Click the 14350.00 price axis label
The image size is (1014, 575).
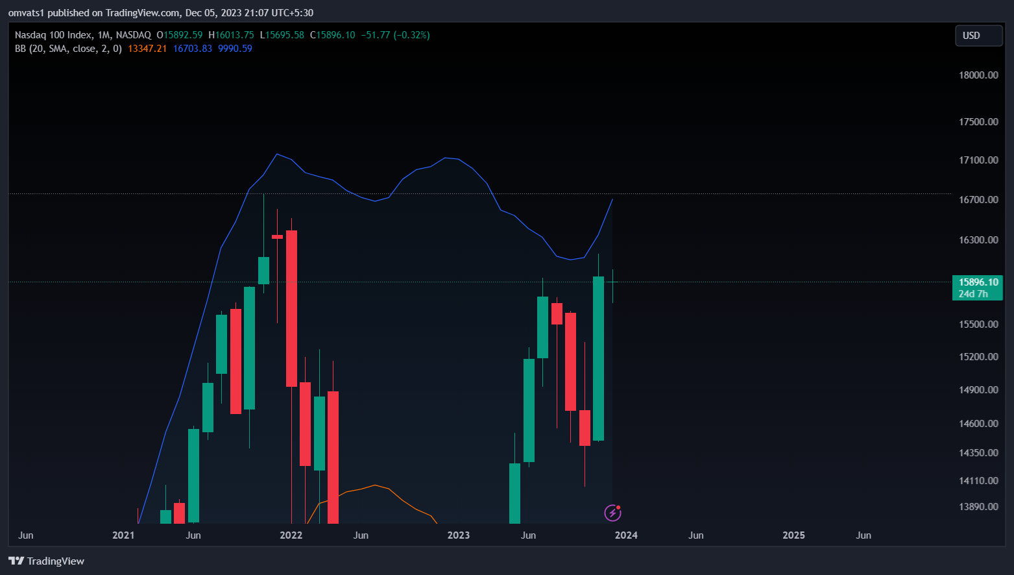tap(978, 453)
